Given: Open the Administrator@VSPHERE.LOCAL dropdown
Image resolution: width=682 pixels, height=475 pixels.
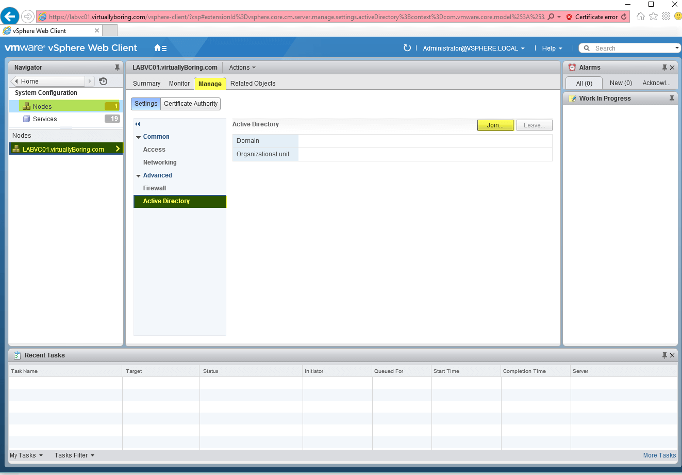Looking at the screenshot, I should click(474, 48).
